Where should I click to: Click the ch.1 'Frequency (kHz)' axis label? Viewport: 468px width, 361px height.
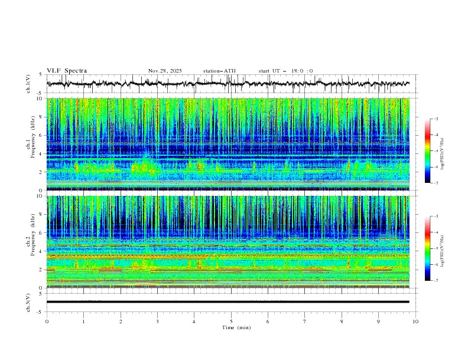point(32,136)
